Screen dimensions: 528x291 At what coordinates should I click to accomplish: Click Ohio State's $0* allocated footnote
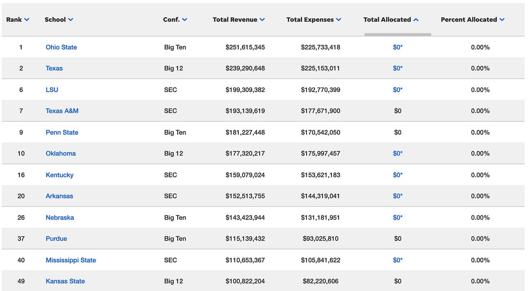(x=398, y=47)
